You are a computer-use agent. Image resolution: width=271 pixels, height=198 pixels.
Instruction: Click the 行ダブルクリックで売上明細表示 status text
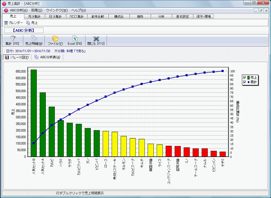pos(80,193)
